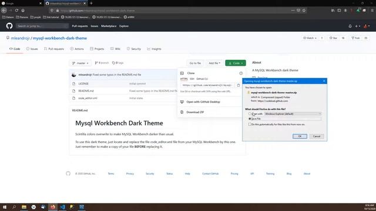Image resolution: width=376 pixels, height=211 pixels.
Task: Open the mysql-workbench-dark-theme repository link
Action: tap(60, 38)
